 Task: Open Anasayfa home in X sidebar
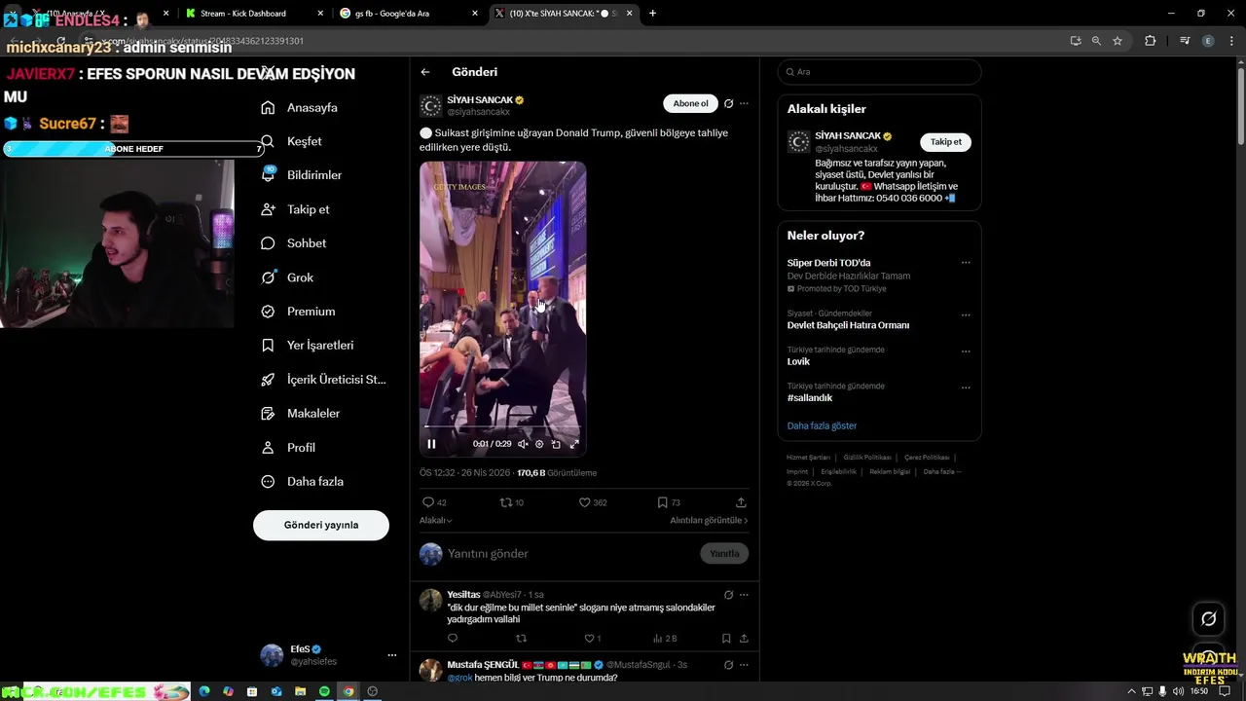click(299, 107)
